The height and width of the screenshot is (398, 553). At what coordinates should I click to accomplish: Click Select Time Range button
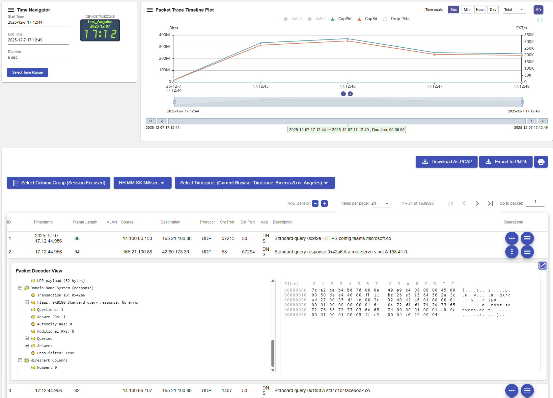27,72
